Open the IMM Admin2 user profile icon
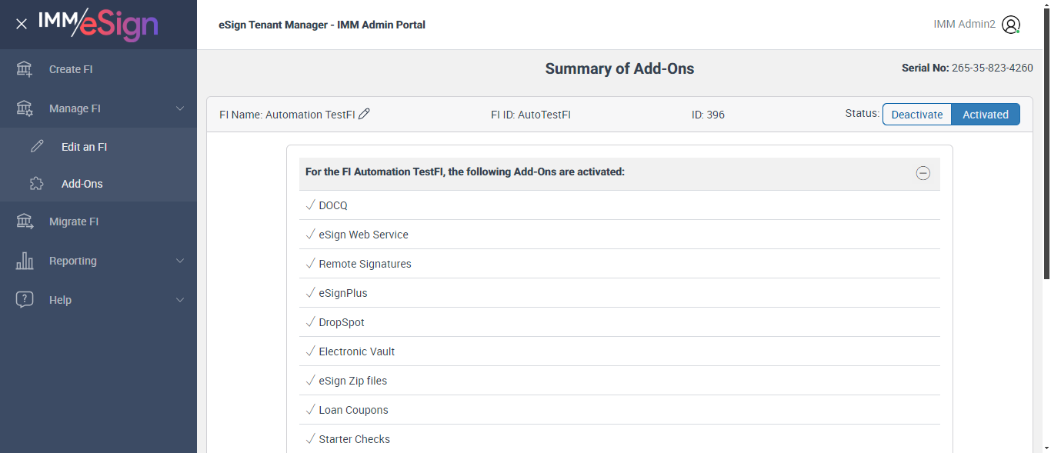This screenshot has width=1051, height=453. 1011,25
